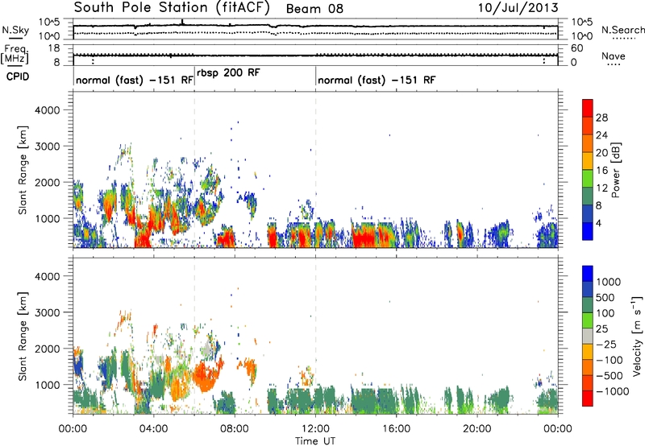Click the 'rbsp 200 RF' CPID segment
645x446 pixels.
pos(228,72)
